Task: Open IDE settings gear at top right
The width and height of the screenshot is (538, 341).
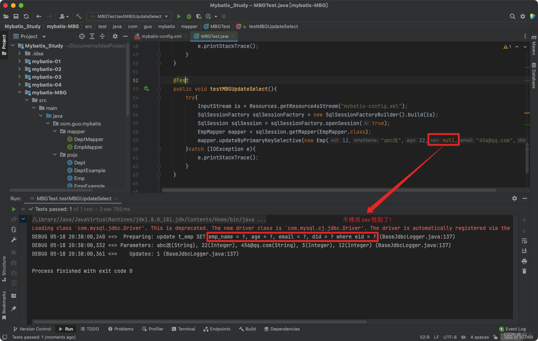Action: pos(523,16)
